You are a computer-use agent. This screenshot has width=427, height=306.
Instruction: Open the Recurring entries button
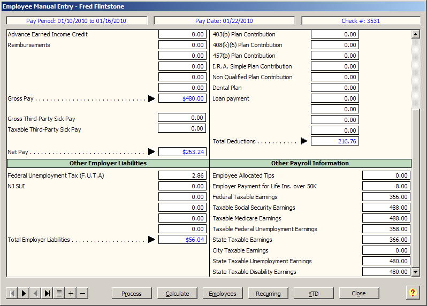[268, 293]
